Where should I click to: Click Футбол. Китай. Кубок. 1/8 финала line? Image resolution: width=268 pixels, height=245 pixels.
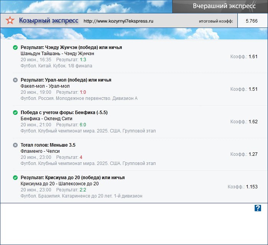tap(56, 66)
